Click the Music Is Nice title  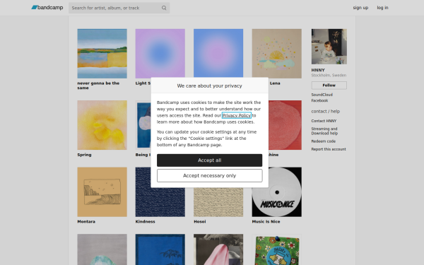tap(266, 221)
